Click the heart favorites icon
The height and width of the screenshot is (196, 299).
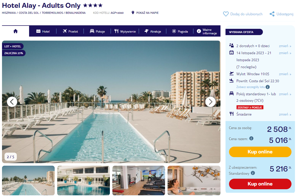[226, 14]
